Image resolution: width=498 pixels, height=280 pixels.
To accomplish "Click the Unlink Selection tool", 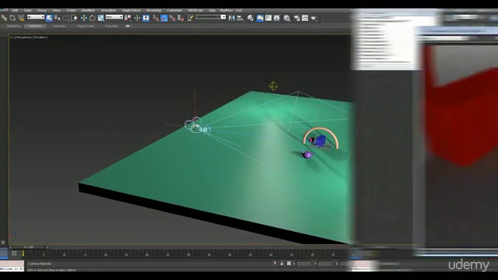I will 12,18.
